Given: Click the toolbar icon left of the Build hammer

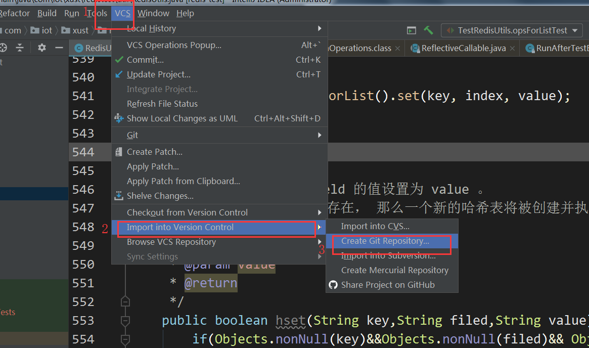Looking at the screenshot, I should [x=412, y=30].
